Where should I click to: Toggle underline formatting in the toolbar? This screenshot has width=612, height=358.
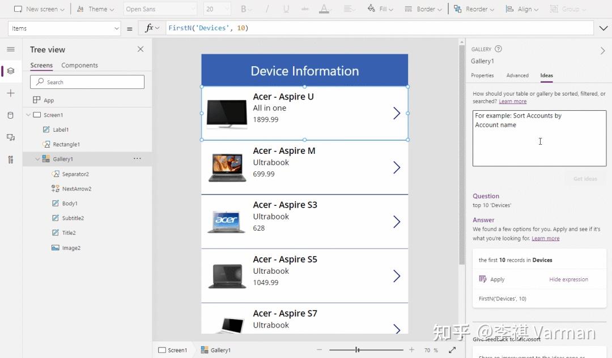[x=286, y=8]
